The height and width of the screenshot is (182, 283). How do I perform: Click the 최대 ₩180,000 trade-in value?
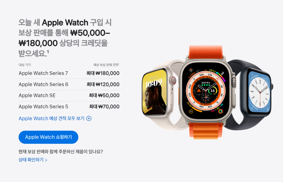[x=103, y=73]
